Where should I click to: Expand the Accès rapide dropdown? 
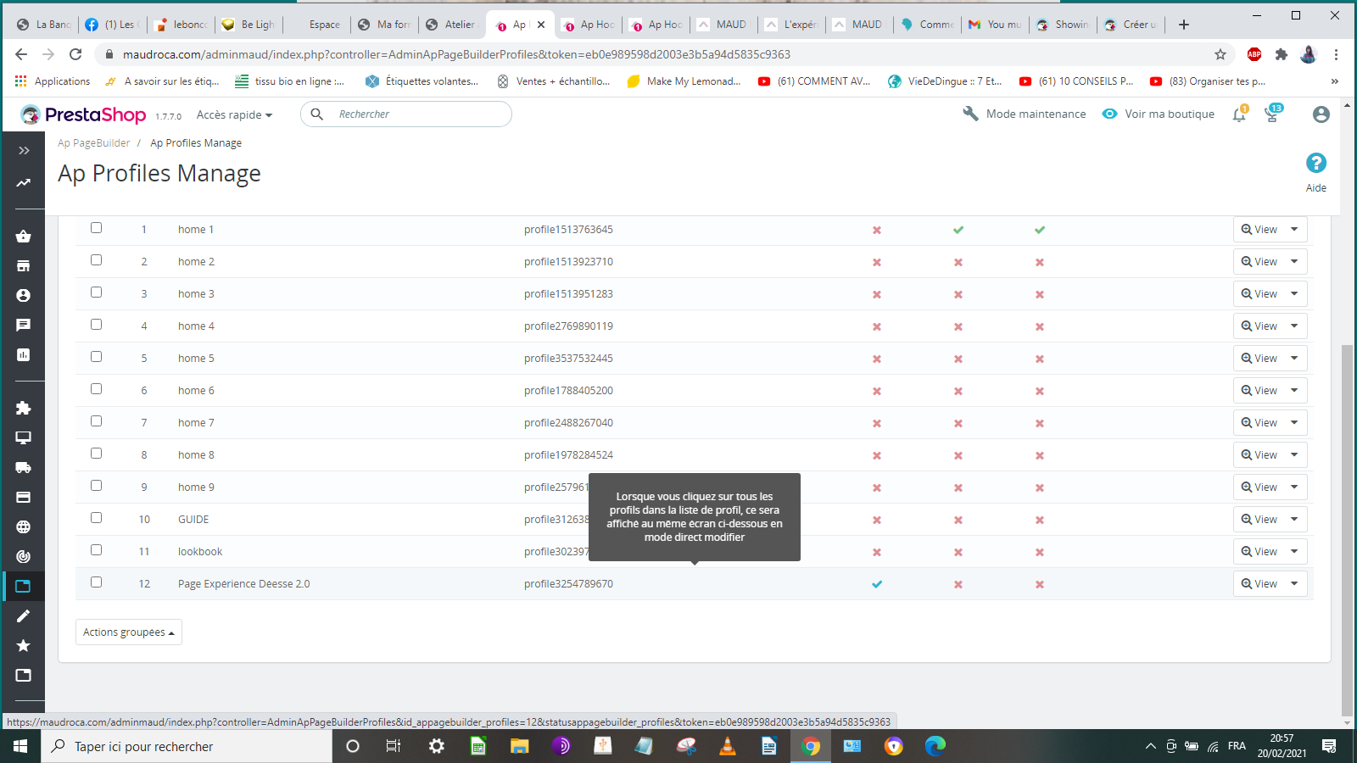click(234, 114)
